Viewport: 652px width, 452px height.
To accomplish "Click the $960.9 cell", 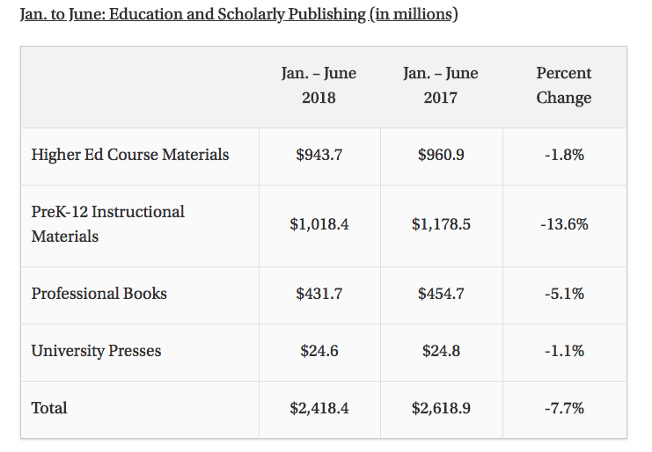I will (441, 156).
